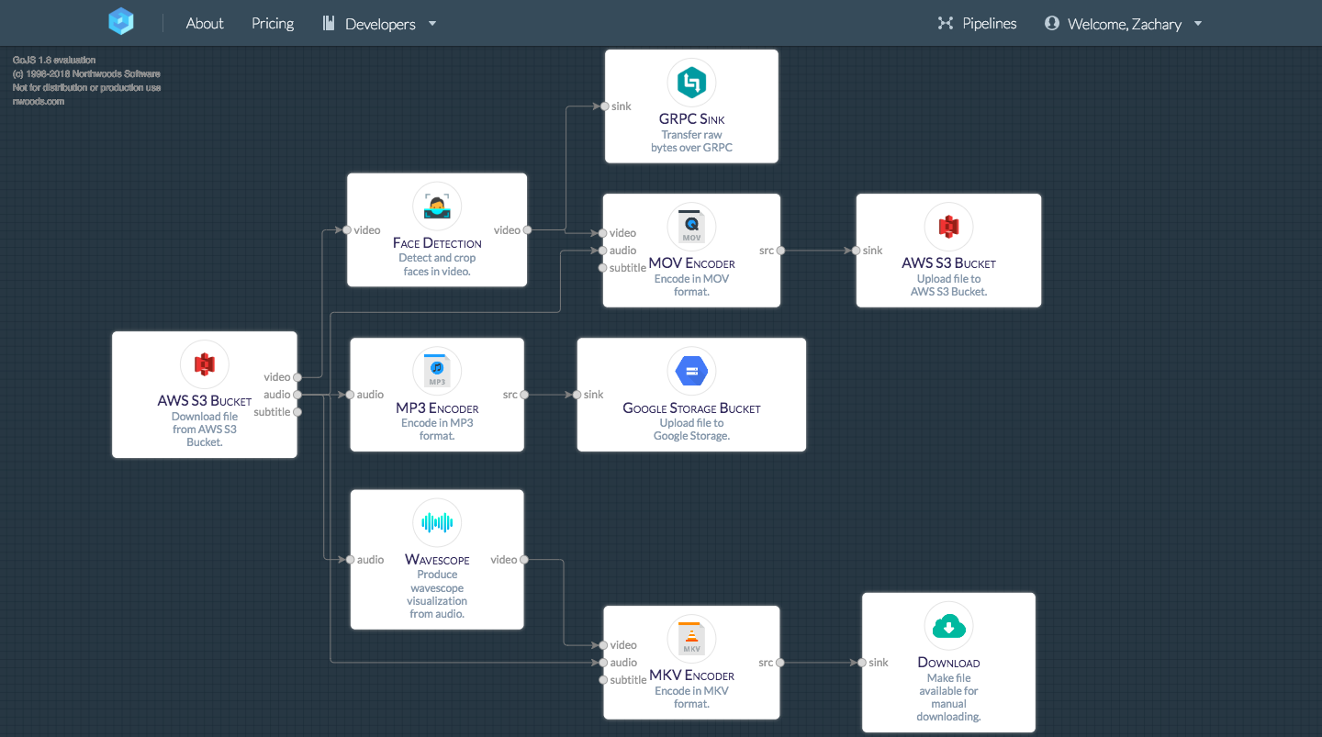Click the red icon of the download AWS S3 Bucket
The image size is (1322, 737).
click(x=204, y=364)
